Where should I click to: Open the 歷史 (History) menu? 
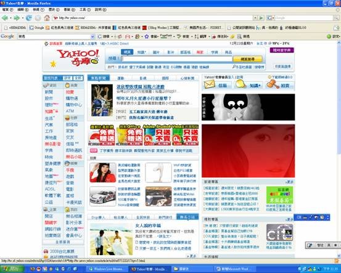click(54, 10)
